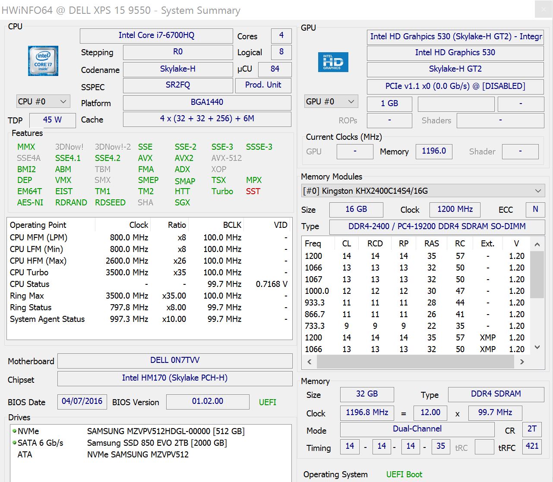Screen dimensions: 553x482
Task: Click the Stepping R0 field
Action: pos(178,52)
